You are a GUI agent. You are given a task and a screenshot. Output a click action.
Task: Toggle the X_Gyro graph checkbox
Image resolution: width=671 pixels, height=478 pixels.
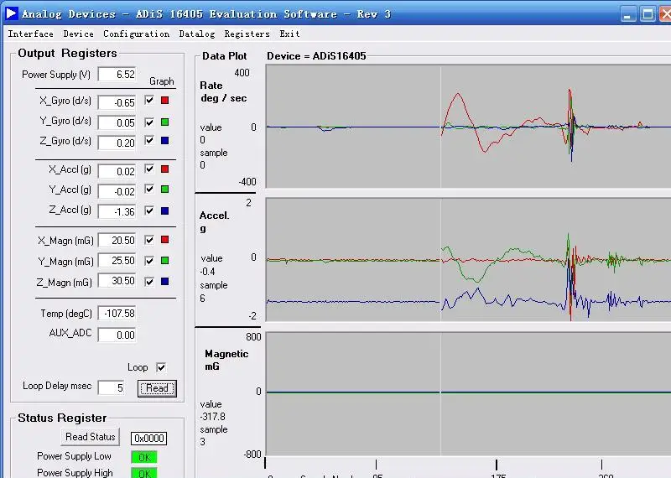[149, 101]
